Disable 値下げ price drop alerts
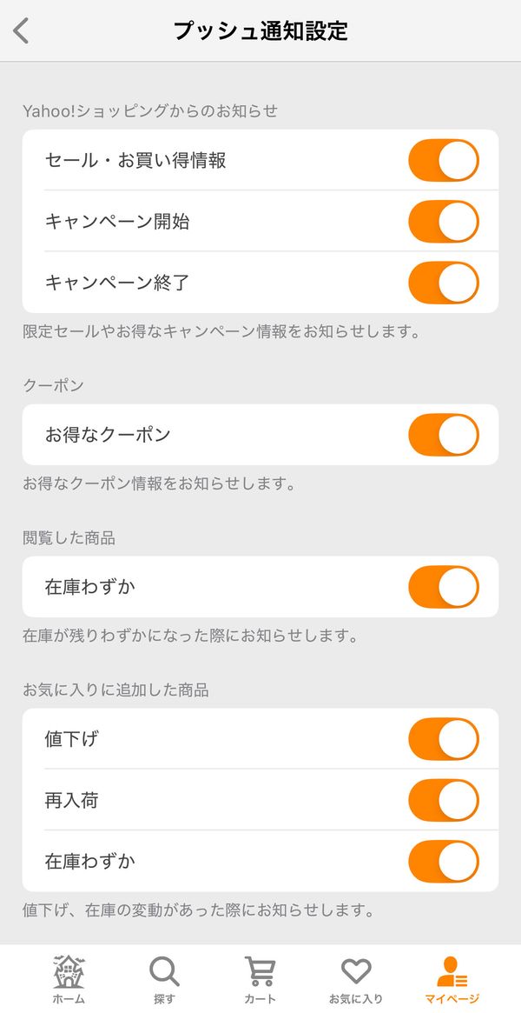521x1013 pixels. [x=444, y=739]
